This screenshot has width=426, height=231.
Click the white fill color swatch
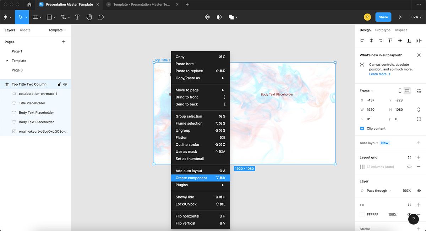(362, 214)
